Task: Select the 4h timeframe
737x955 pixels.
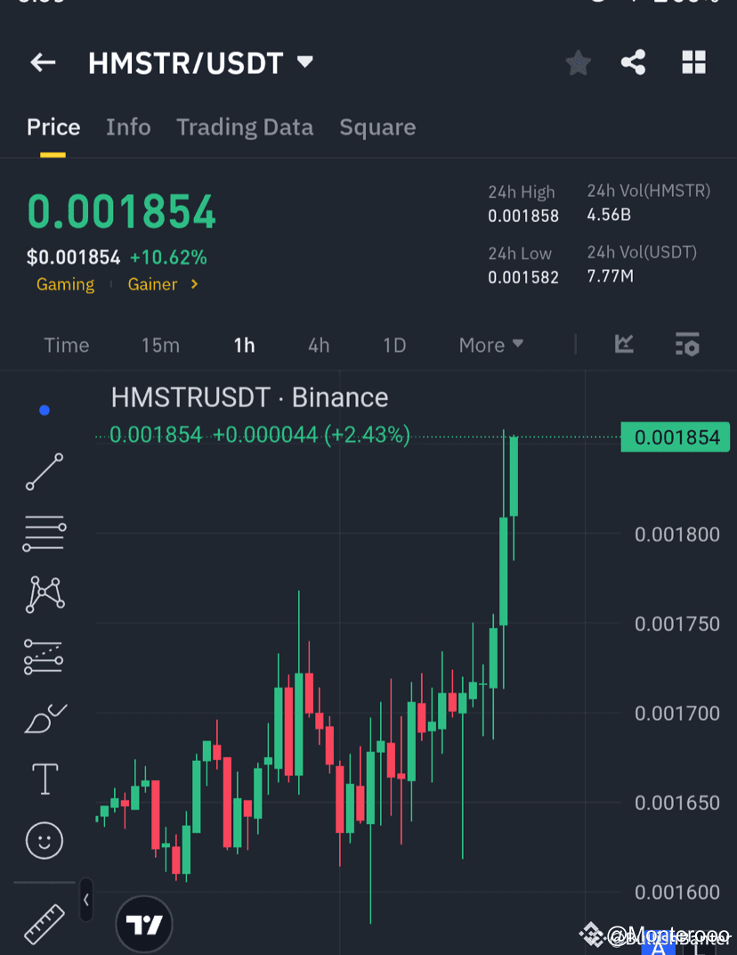Action: (319, 345)
